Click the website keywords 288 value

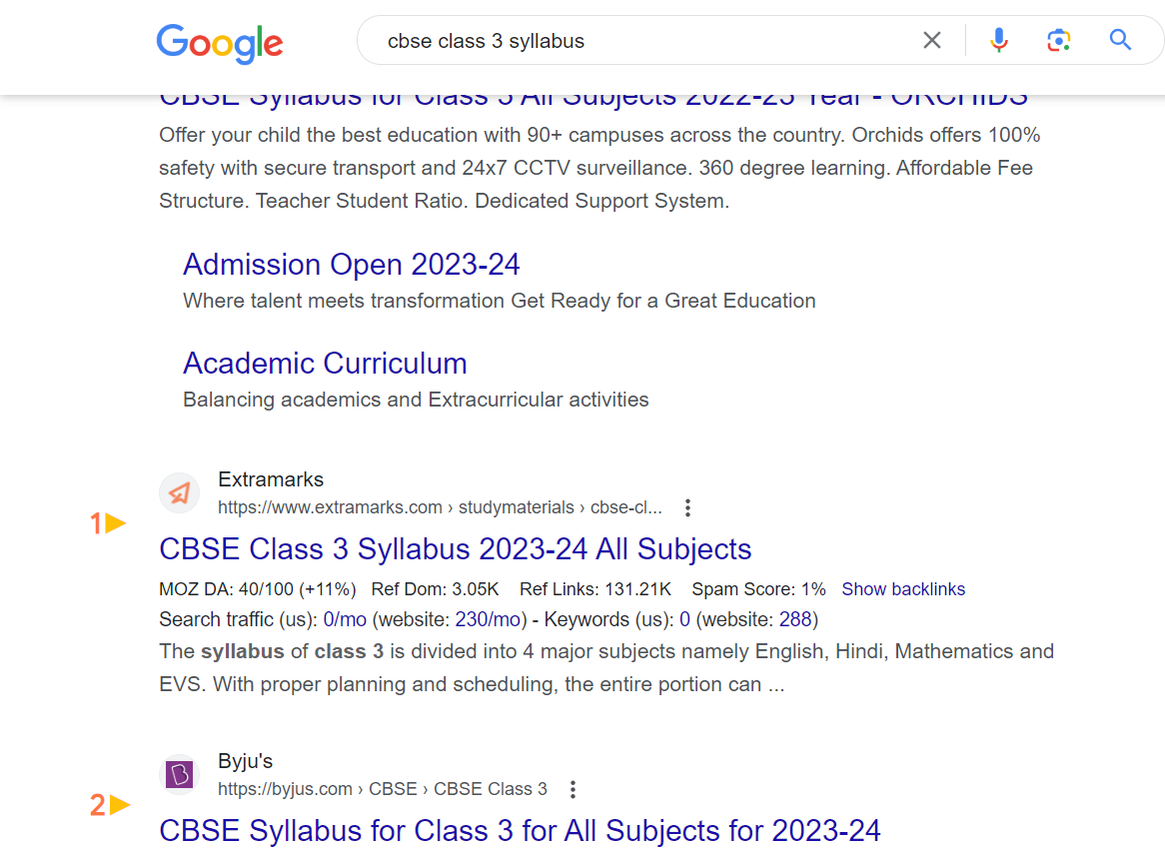pos(795,619)
